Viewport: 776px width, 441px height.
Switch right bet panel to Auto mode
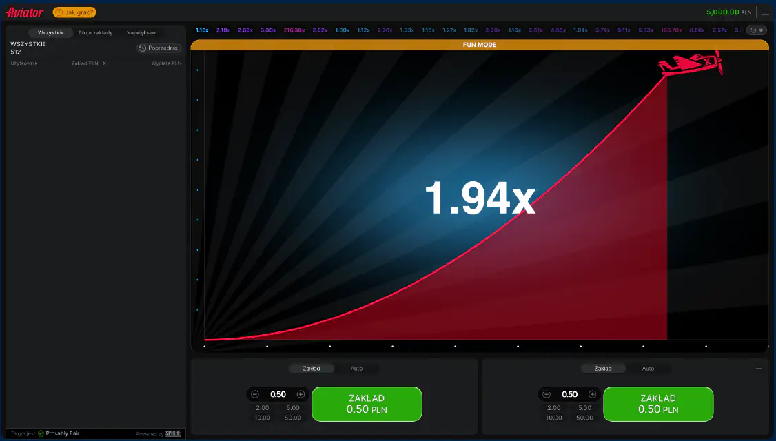tap(648, 369)
